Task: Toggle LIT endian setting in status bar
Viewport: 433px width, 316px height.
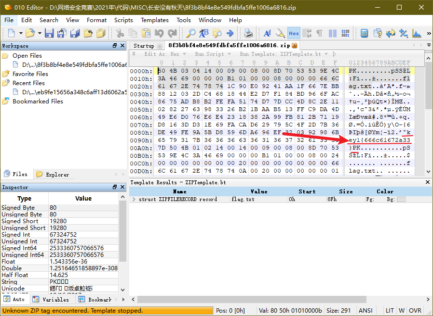Action: pyautogui.click(x=390, y=311)
